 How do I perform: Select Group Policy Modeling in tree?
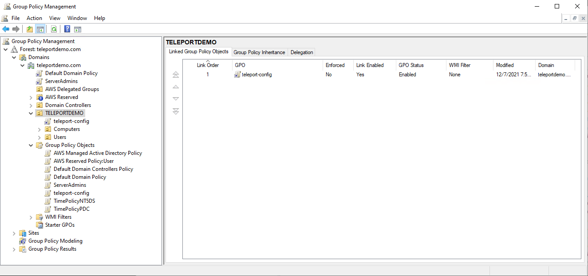click(x=55, y=241)
